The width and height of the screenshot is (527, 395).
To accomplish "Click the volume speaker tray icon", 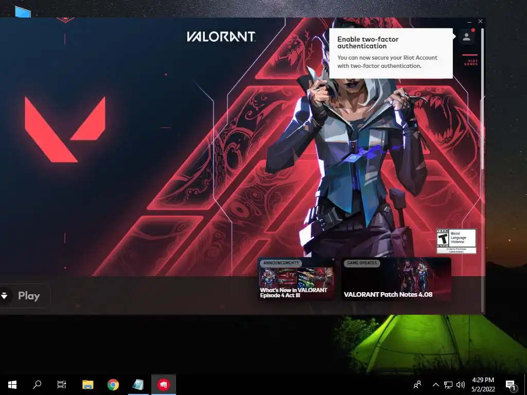I will (461, 385).
